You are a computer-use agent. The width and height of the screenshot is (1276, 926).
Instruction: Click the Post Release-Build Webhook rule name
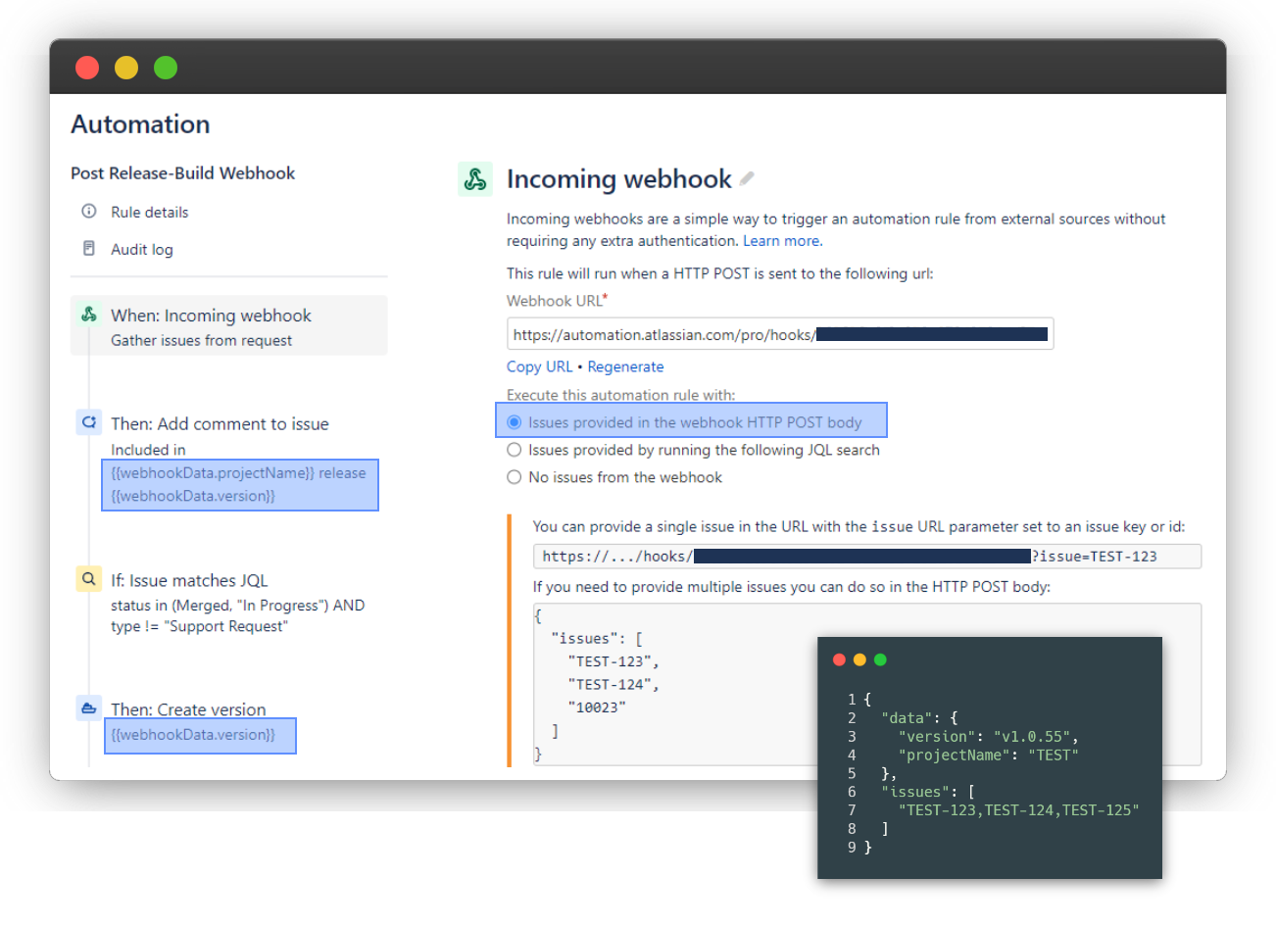(182, 173)
